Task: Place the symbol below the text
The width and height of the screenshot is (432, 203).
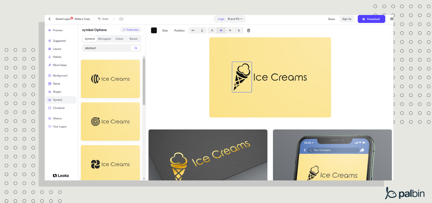Action: coord(239,30)
